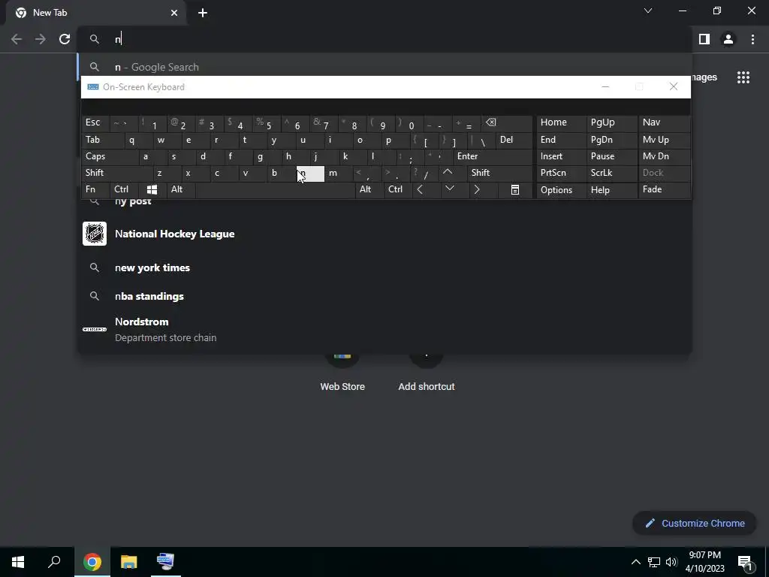Open the Chrome profile icon
This screenshot has width=769, height=577.
pos(728,39)
